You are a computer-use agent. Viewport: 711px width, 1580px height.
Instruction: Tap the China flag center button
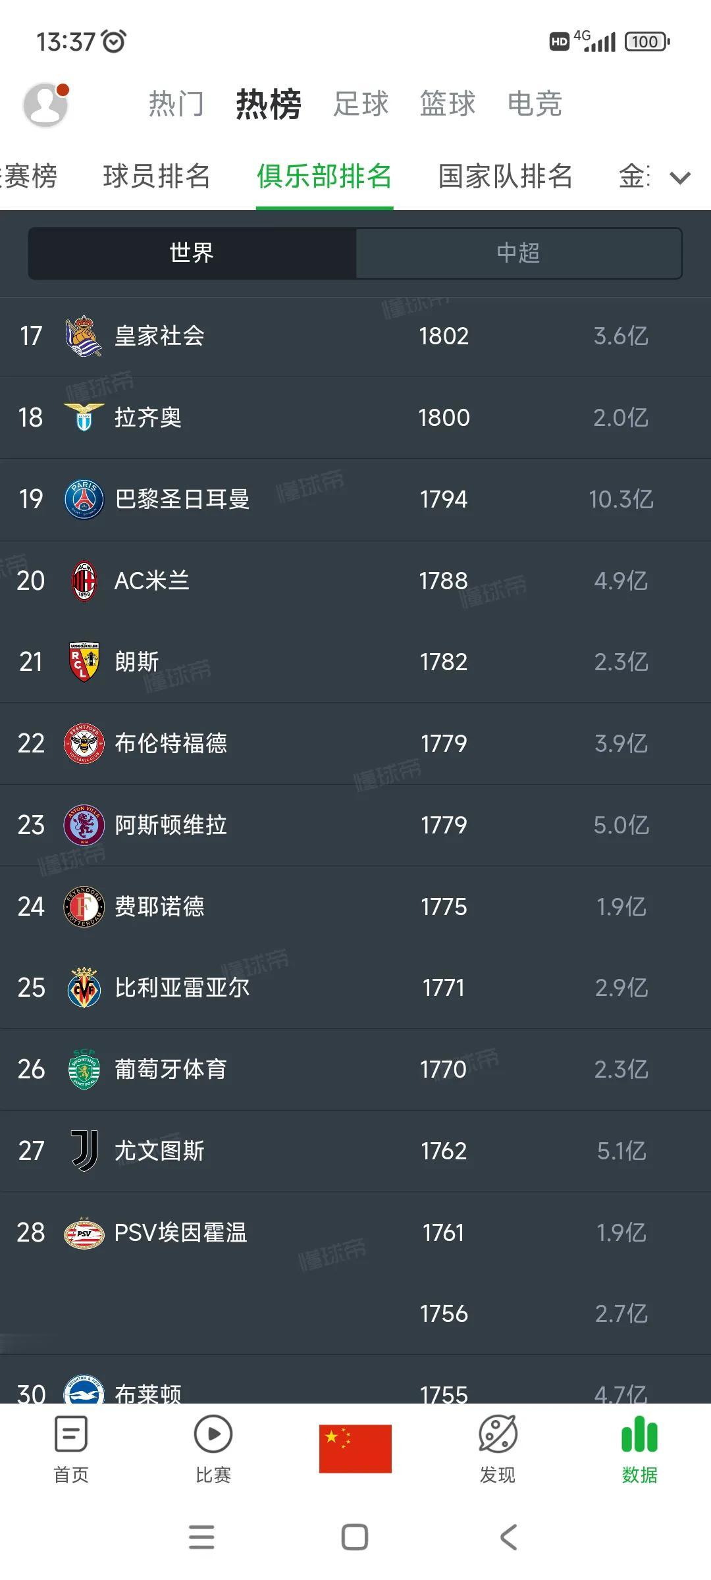355,1448
